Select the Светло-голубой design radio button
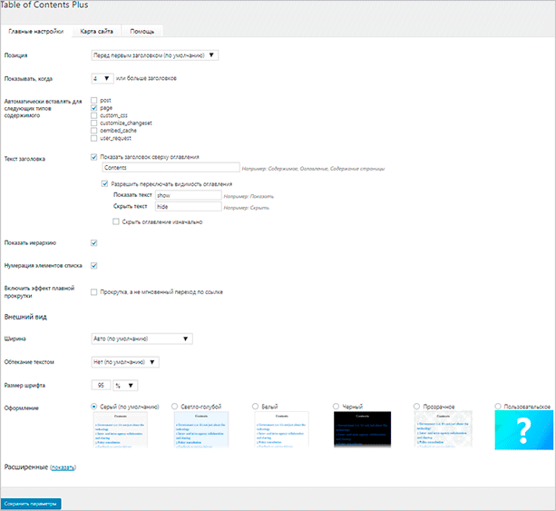Image resolution: width=556 pixels, height=511 pixels. pyautogui.click(x=175, y=406)
